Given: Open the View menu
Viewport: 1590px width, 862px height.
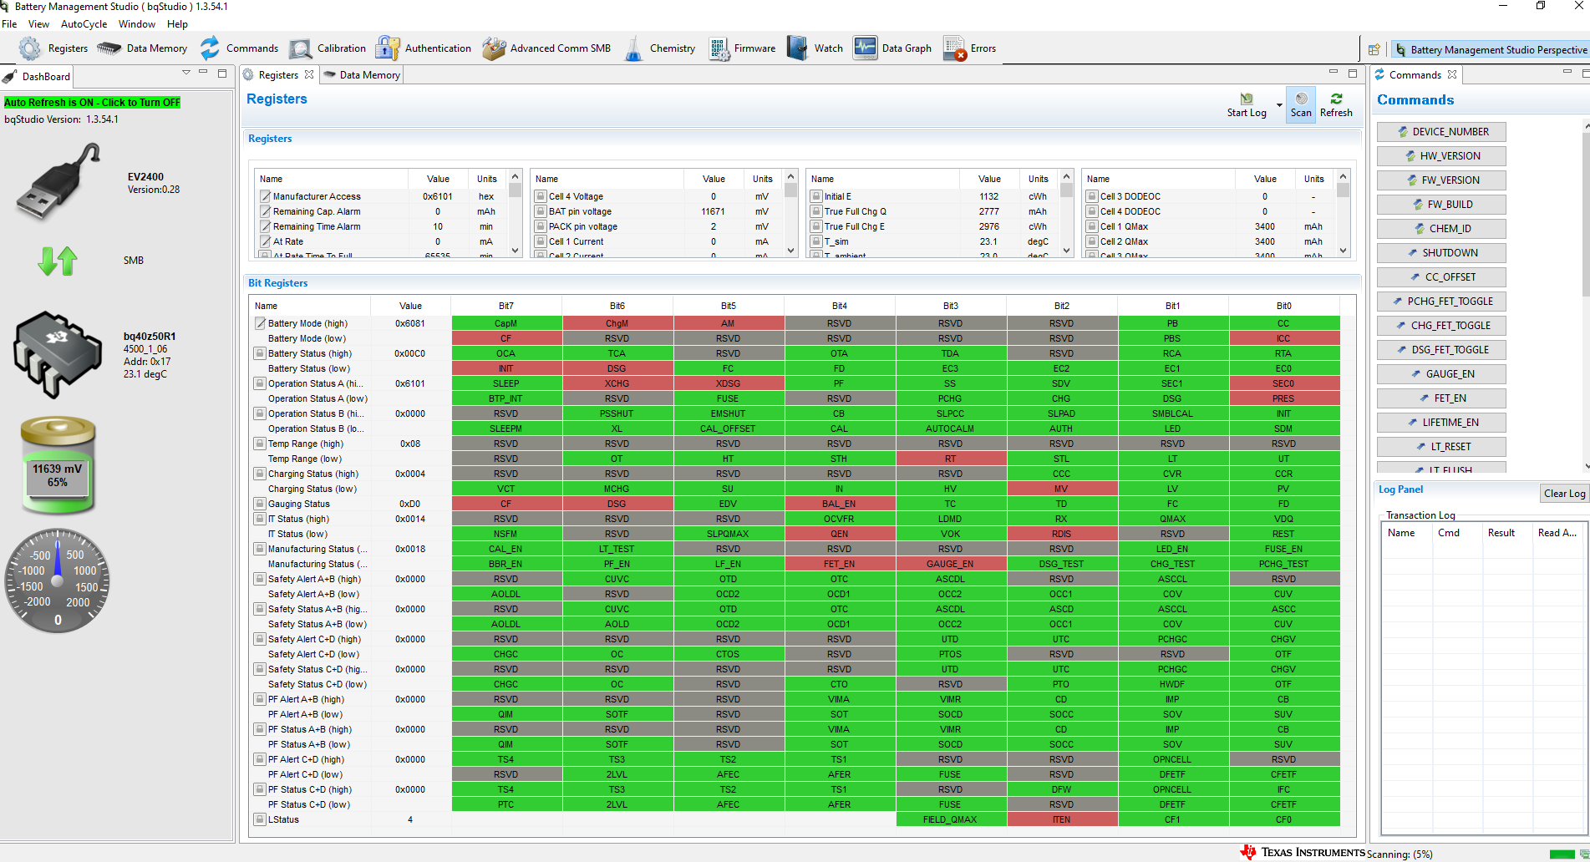Looking at the screenshot, I should click(39, 24).
